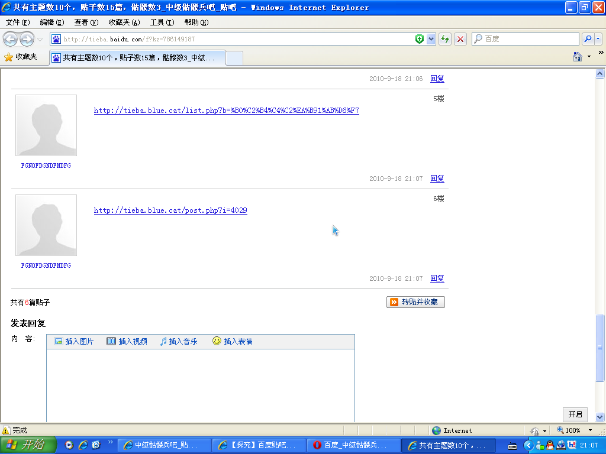Click the scrollbar down arrow
The height and width of the screenshot is (454, 606).
coord(599,417)
